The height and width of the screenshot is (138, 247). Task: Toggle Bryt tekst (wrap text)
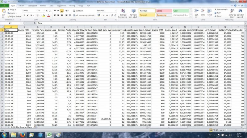coord(79,10)
